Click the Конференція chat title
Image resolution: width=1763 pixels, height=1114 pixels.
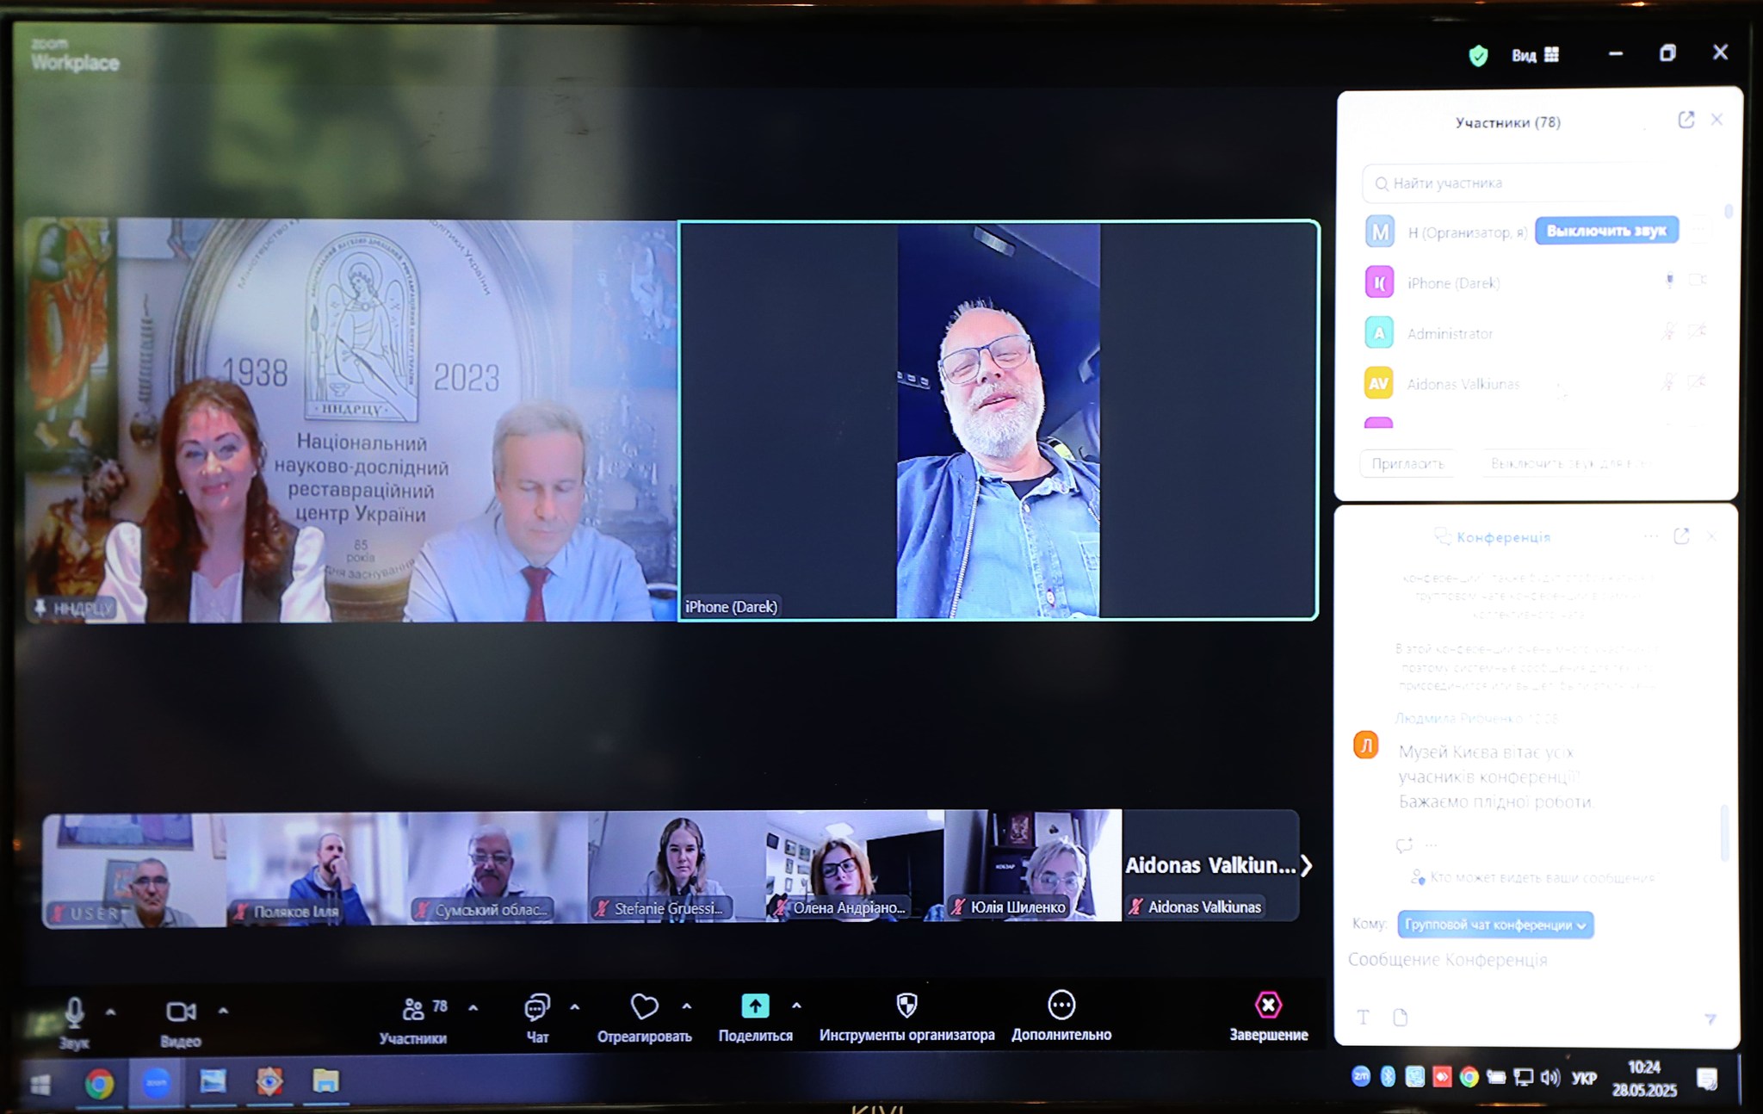(x=1503, y=537)
